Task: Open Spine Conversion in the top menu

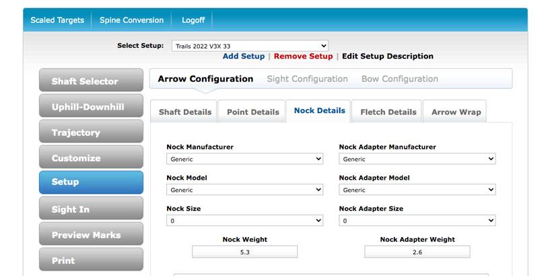Action: tap(131, 20)
